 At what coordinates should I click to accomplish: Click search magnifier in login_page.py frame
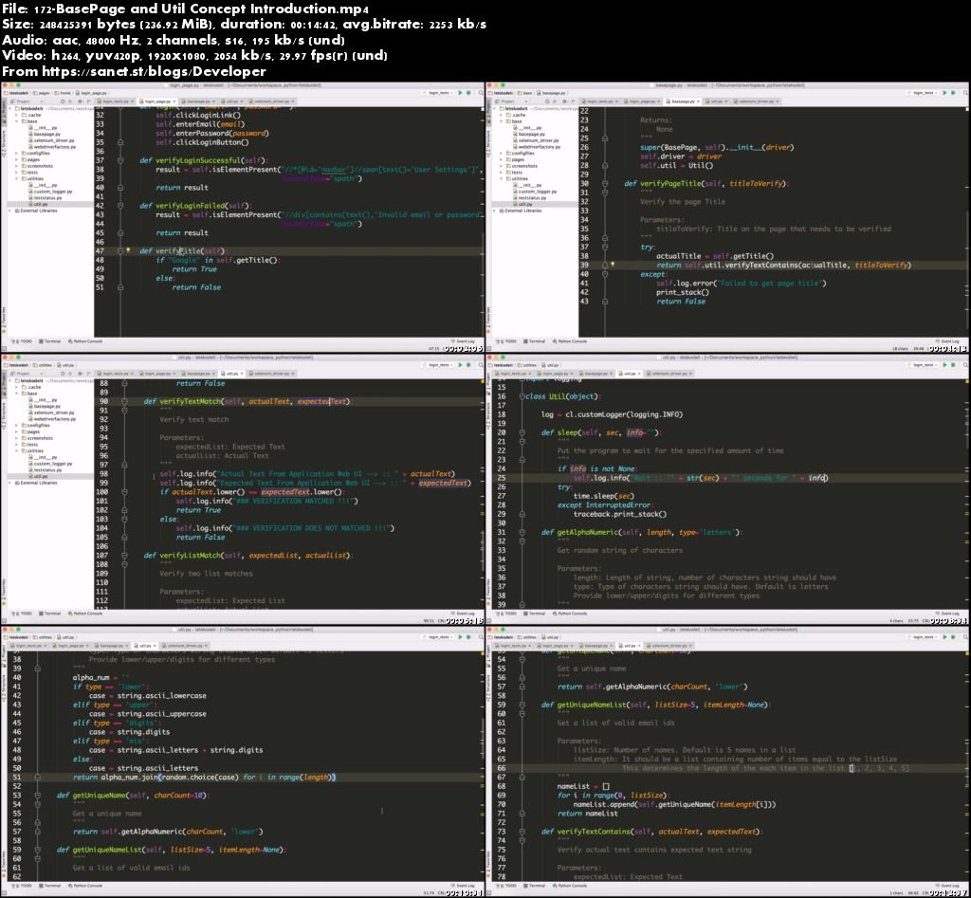pos(479,92)
